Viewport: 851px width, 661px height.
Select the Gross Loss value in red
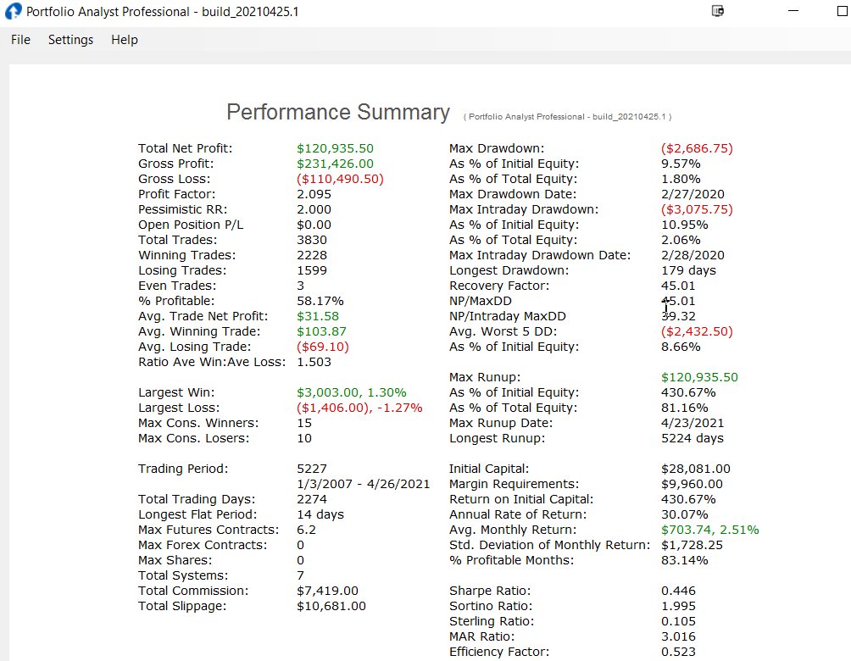click(x=340, y=179)
